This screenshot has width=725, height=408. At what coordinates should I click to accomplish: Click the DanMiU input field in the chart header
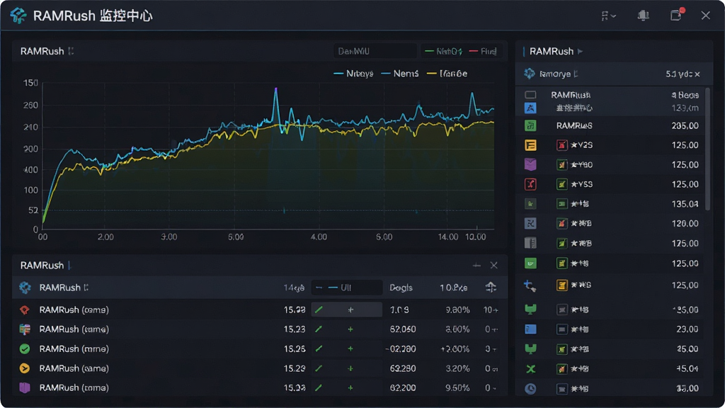point(375,51)
